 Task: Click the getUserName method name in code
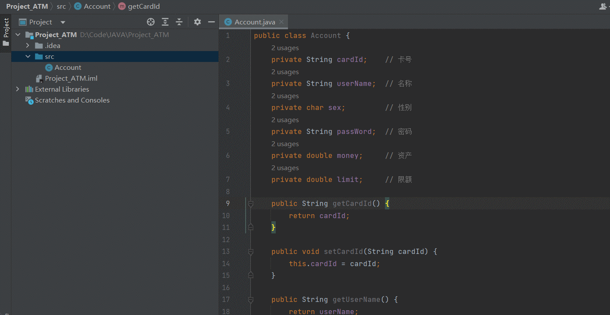[356, 299]
